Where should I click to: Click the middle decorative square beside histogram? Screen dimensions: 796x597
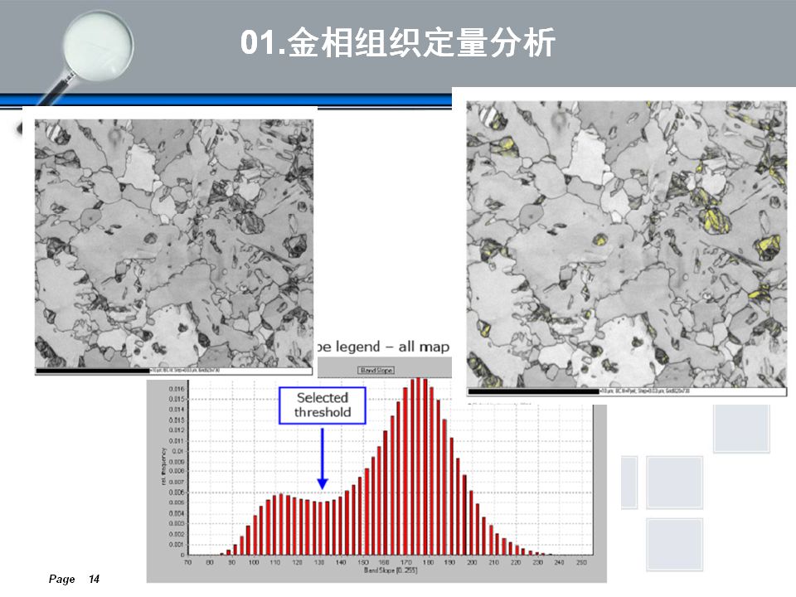(x=674, y=482)
